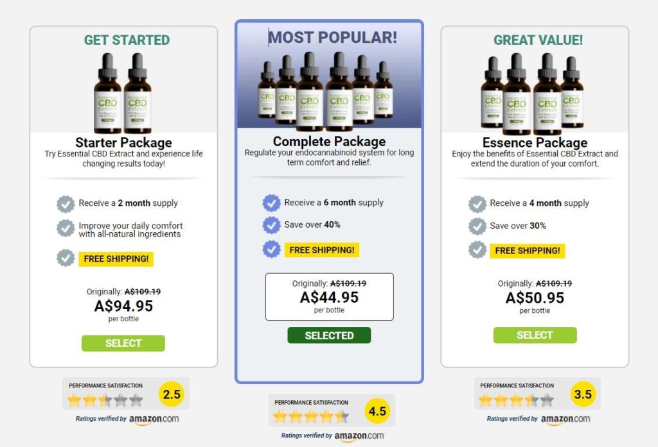Screen dimensions: 658x447
Task: Click the SELECTED button on the Complete Package
Action: pos(329,335)
